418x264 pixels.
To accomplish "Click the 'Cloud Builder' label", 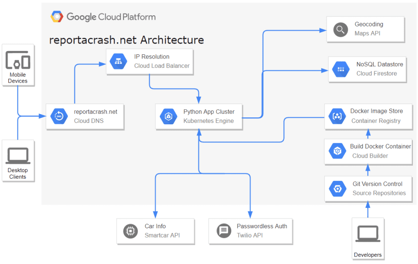I will pos(370,156).
